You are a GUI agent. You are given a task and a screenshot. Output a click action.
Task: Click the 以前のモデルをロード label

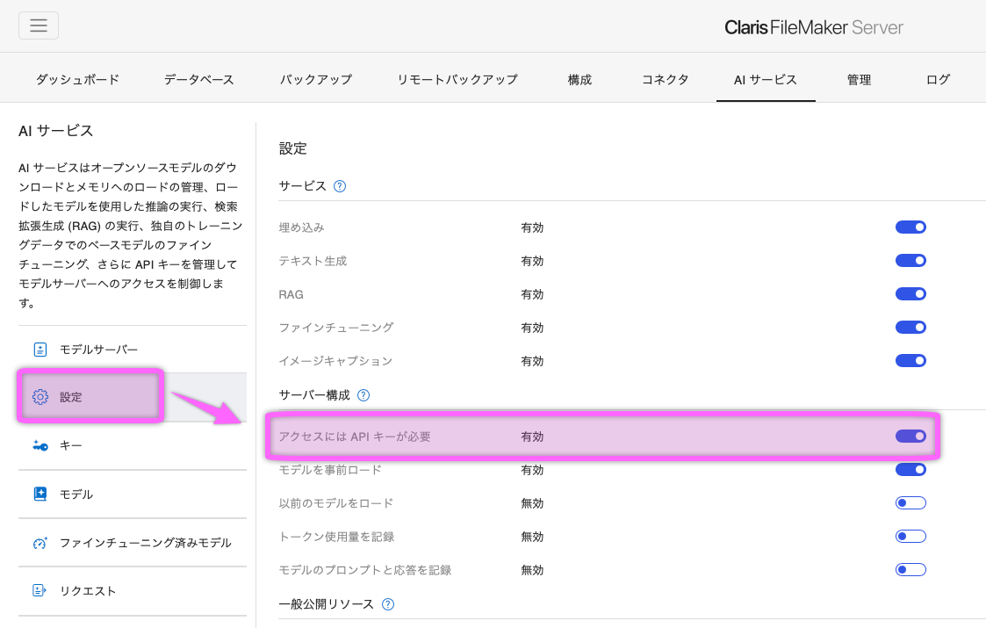click(x=336, y=503)
